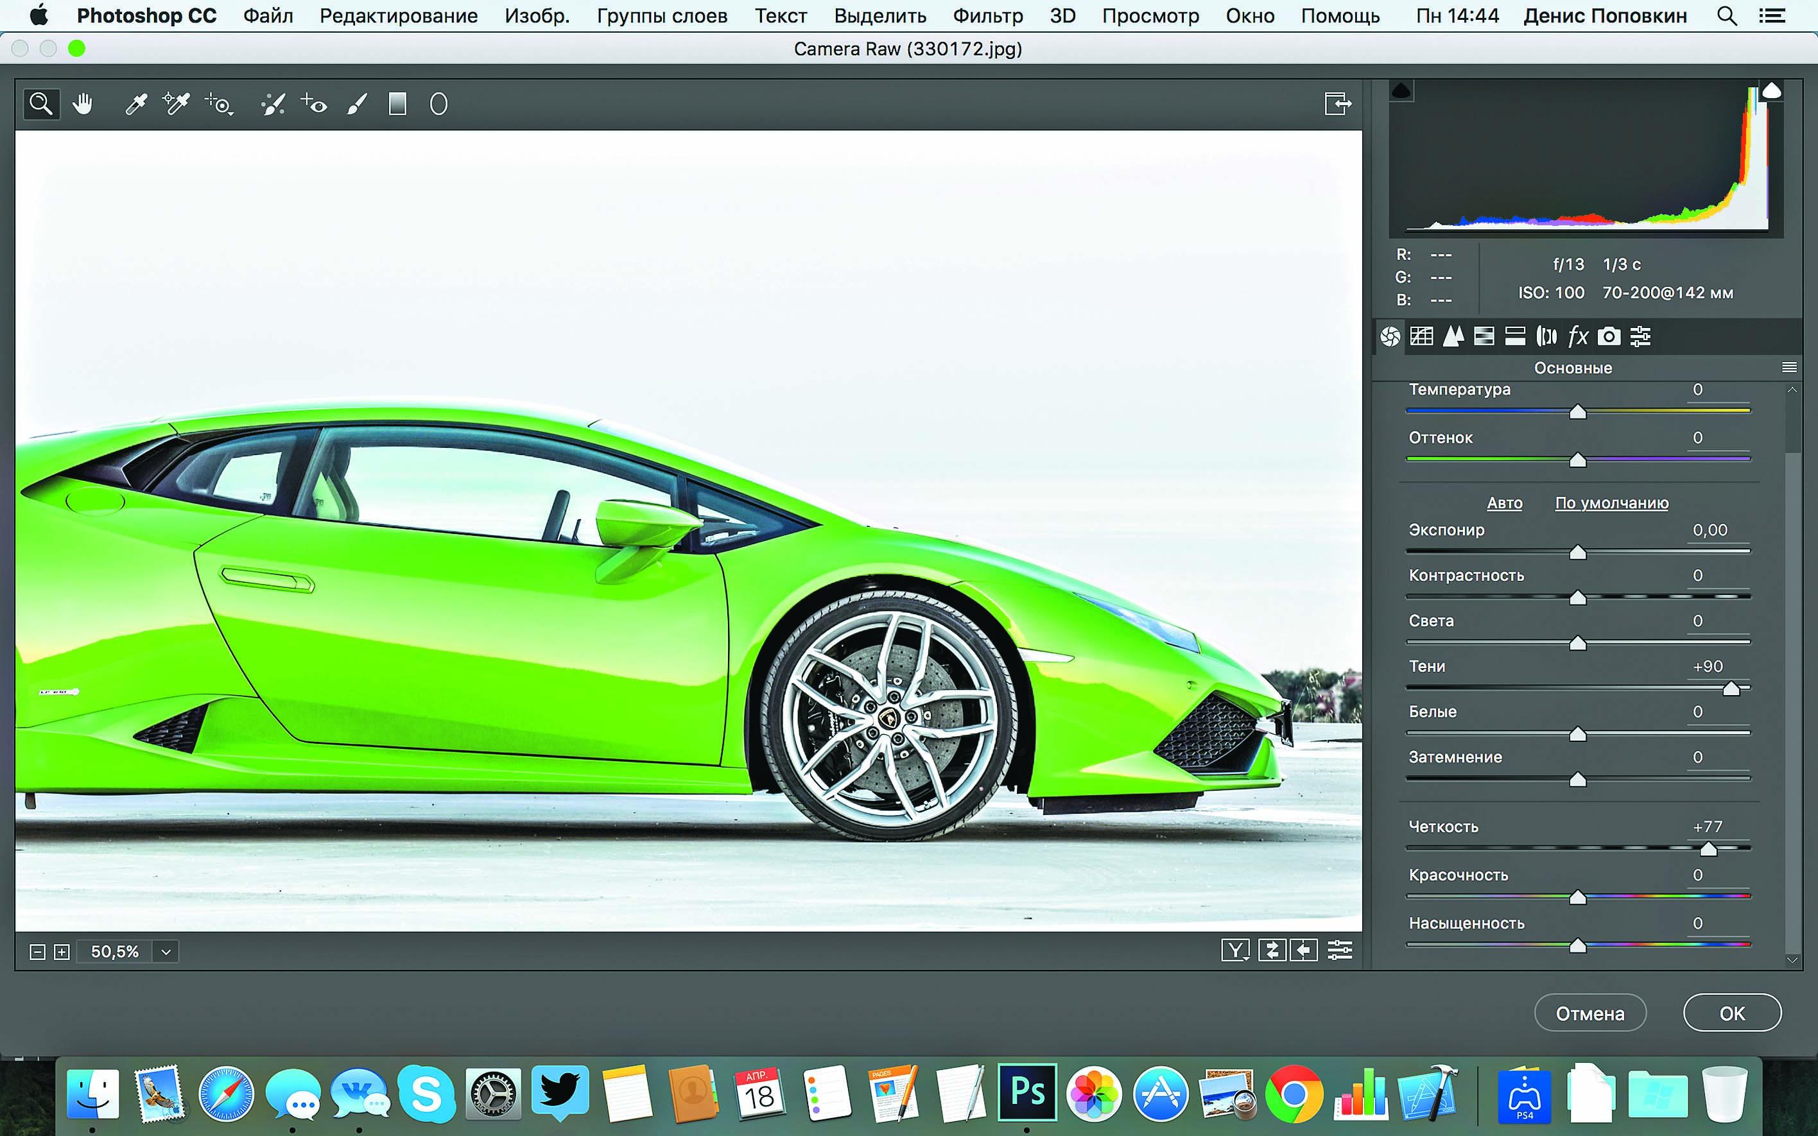Toggle before/after preview view
Viewport: 1818px width, 1136px height.
(1235, 951)
